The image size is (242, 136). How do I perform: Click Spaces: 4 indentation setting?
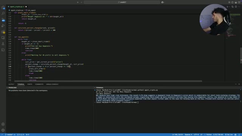click(188, 134)
